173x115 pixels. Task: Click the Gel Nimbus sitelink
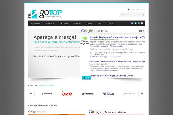[x=95, y=57]
